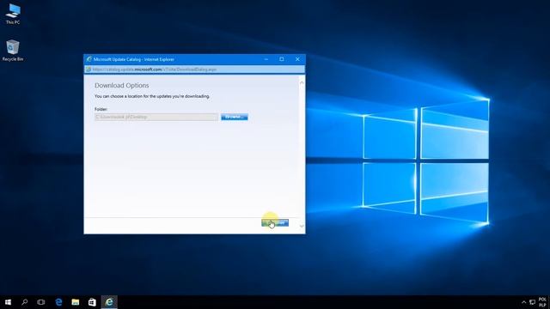The image size is (550, 309).
Task: Click the page security icon in the address bar
Action: [x=89, y=70]
